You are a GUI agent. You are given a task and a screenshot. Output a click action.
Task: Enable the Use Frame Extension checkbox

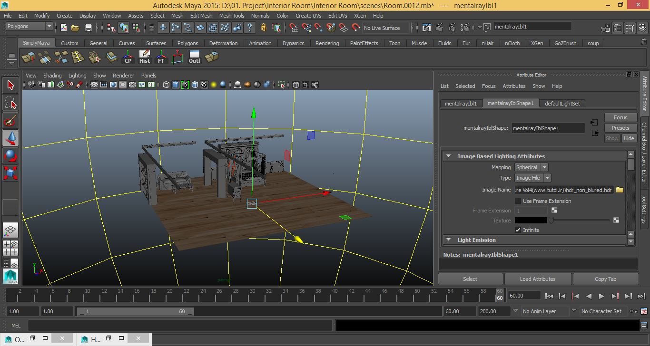517,201
